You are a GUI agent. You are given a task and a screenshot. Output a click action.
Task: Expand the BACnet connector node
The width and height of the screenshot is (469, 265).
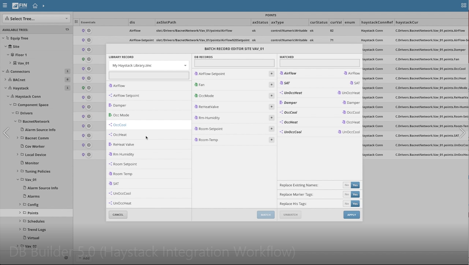click(5, 80)
